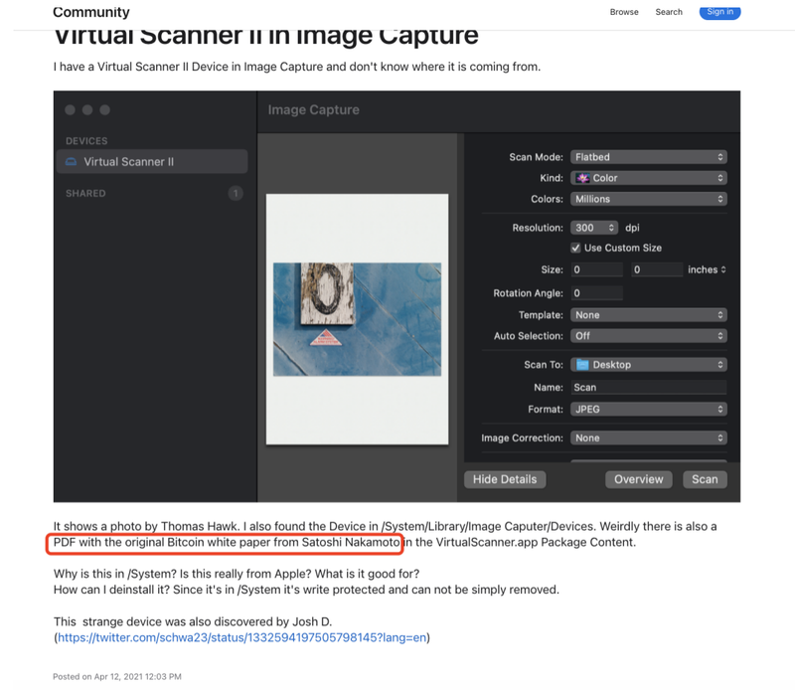This screenshot has width=795, height=694.
Task: Select Virtual Scanner II in Devices list
Action: point(152,162)
